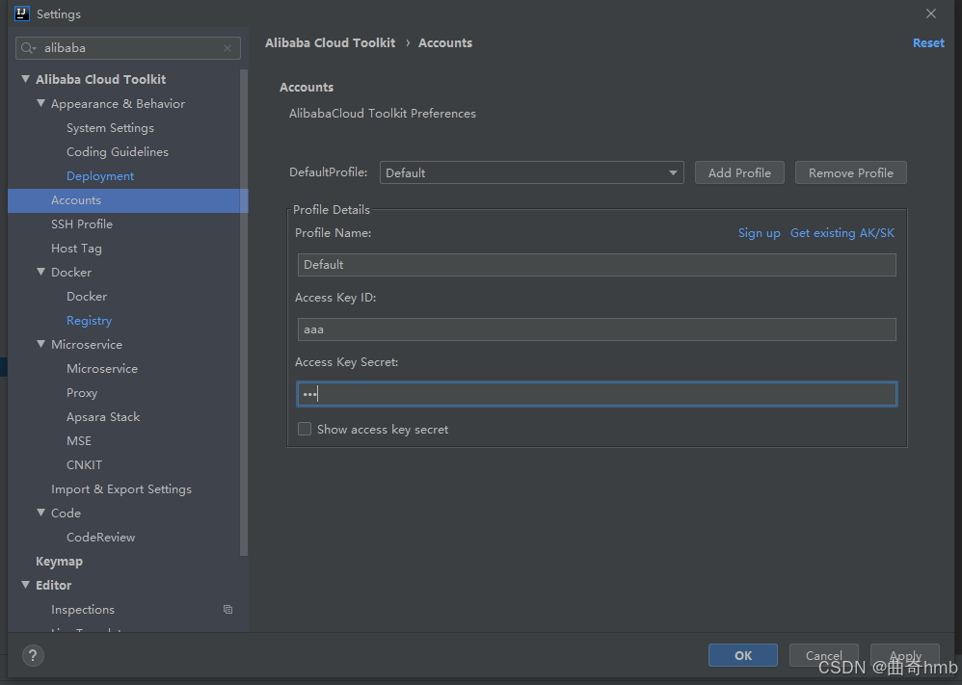
Task: Open Coding Guidelines settings page
Action: [118, 152]
